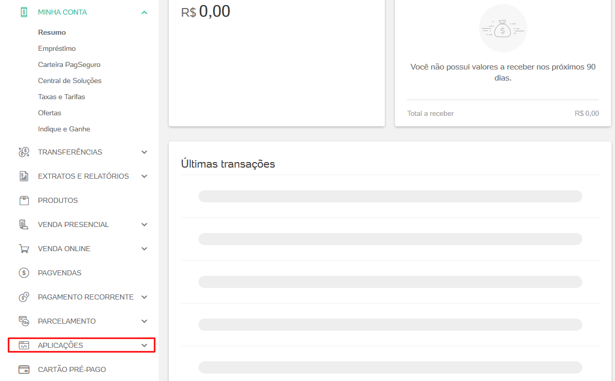Click the Pagamento Recorrente clock-coin icon
The height and width of the screenshot is (381, 615).
[24, 297]
